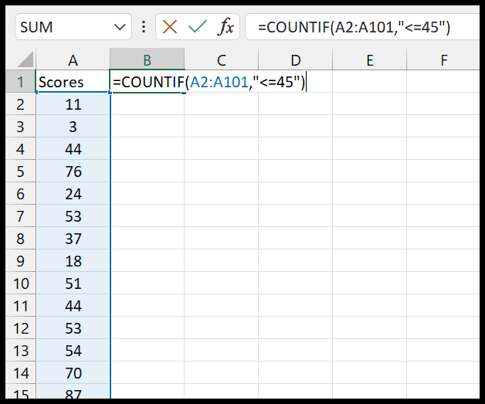Select row 2 header
This screenshot has height=404, width=485.
[20, 104]
